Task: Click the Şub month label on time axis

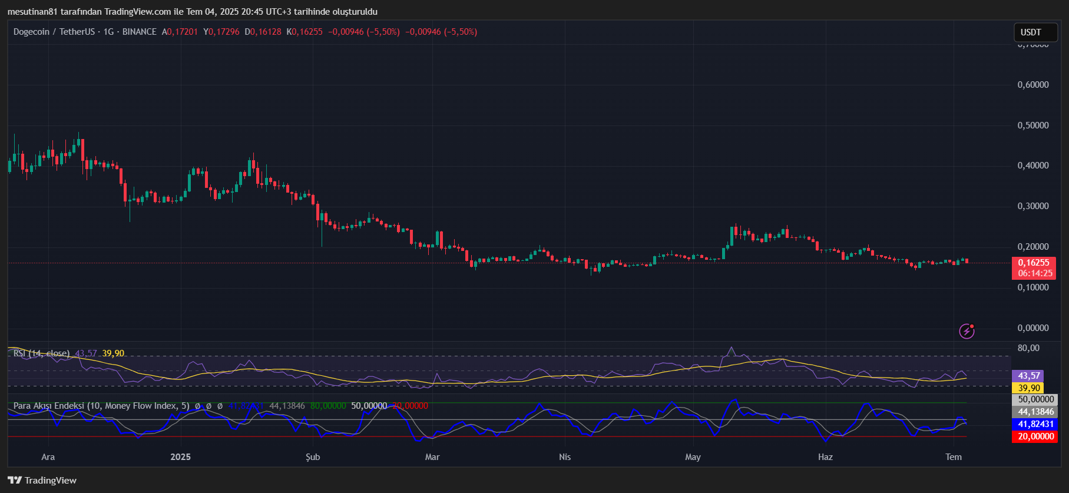Action: tap(313, 457)
